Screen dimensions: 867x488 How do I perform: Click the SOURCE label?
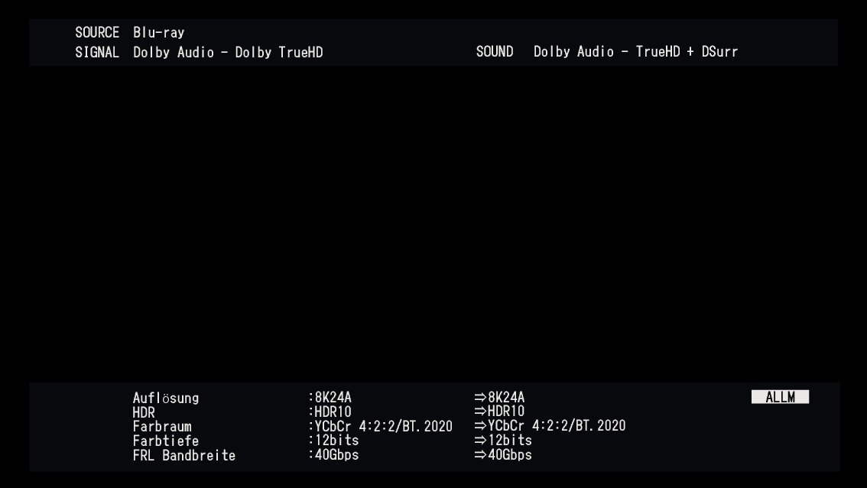pos(97,33)
